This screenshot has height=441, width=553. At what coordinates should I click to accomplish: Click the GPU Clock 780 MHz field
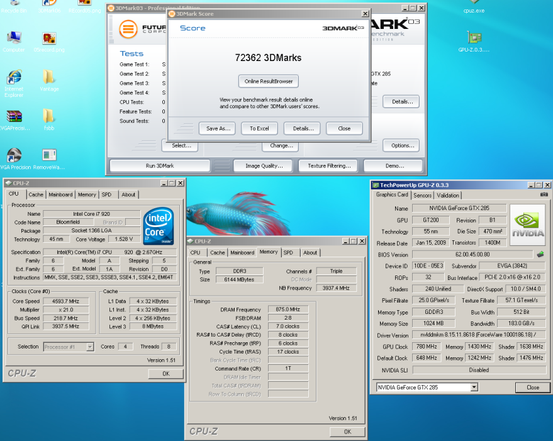(427, 347)
